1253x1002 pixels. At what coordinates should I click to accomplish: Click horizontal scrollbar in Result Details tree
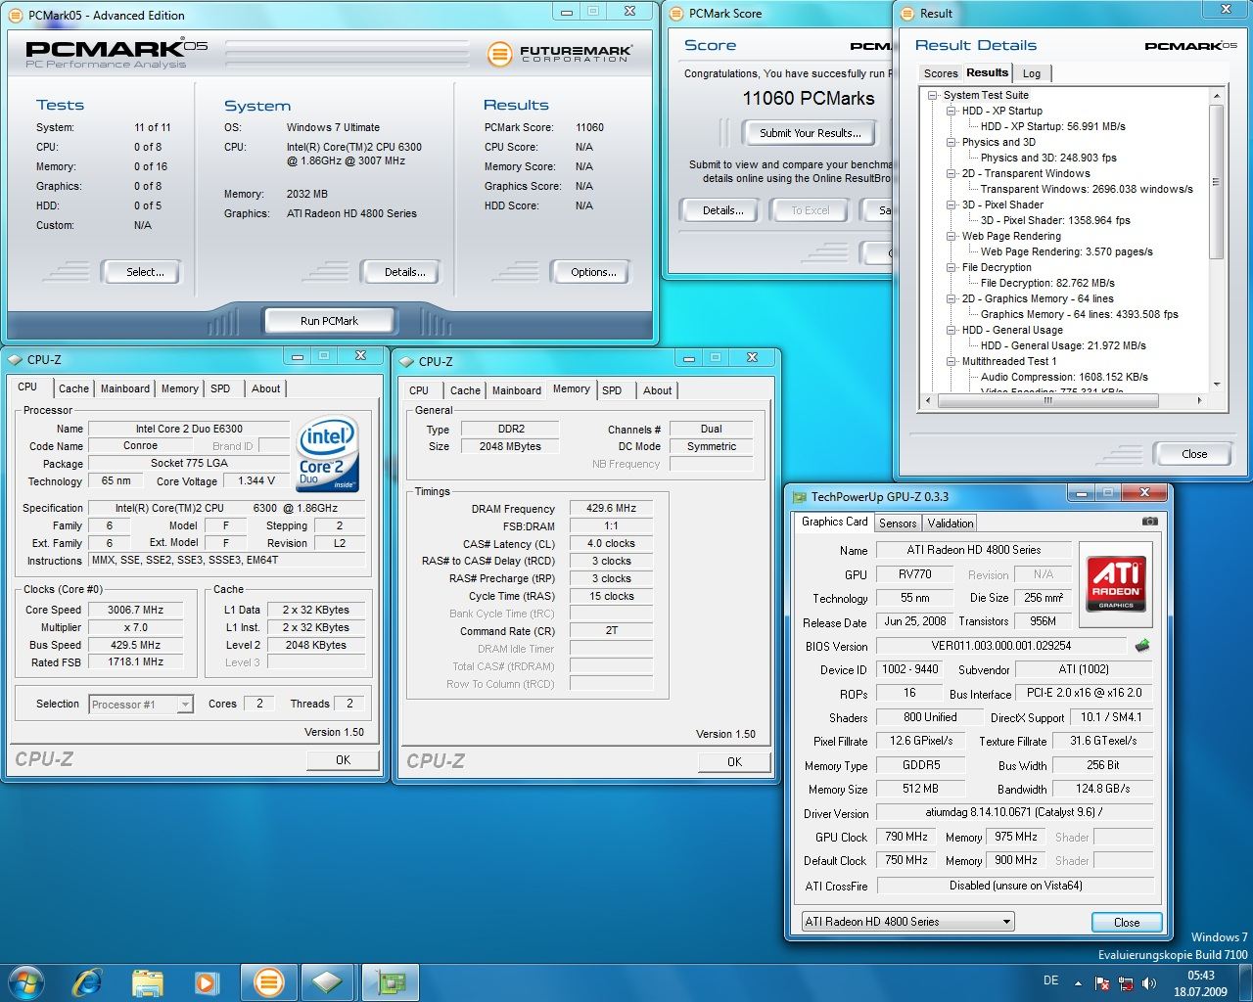(x=1047, y=400)
